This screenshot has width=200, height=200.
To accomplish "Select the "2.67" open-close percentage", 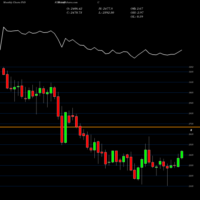I will coord(140,9).
